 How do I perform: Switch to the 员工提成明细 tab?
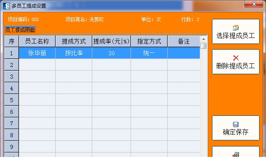point(20,30)
